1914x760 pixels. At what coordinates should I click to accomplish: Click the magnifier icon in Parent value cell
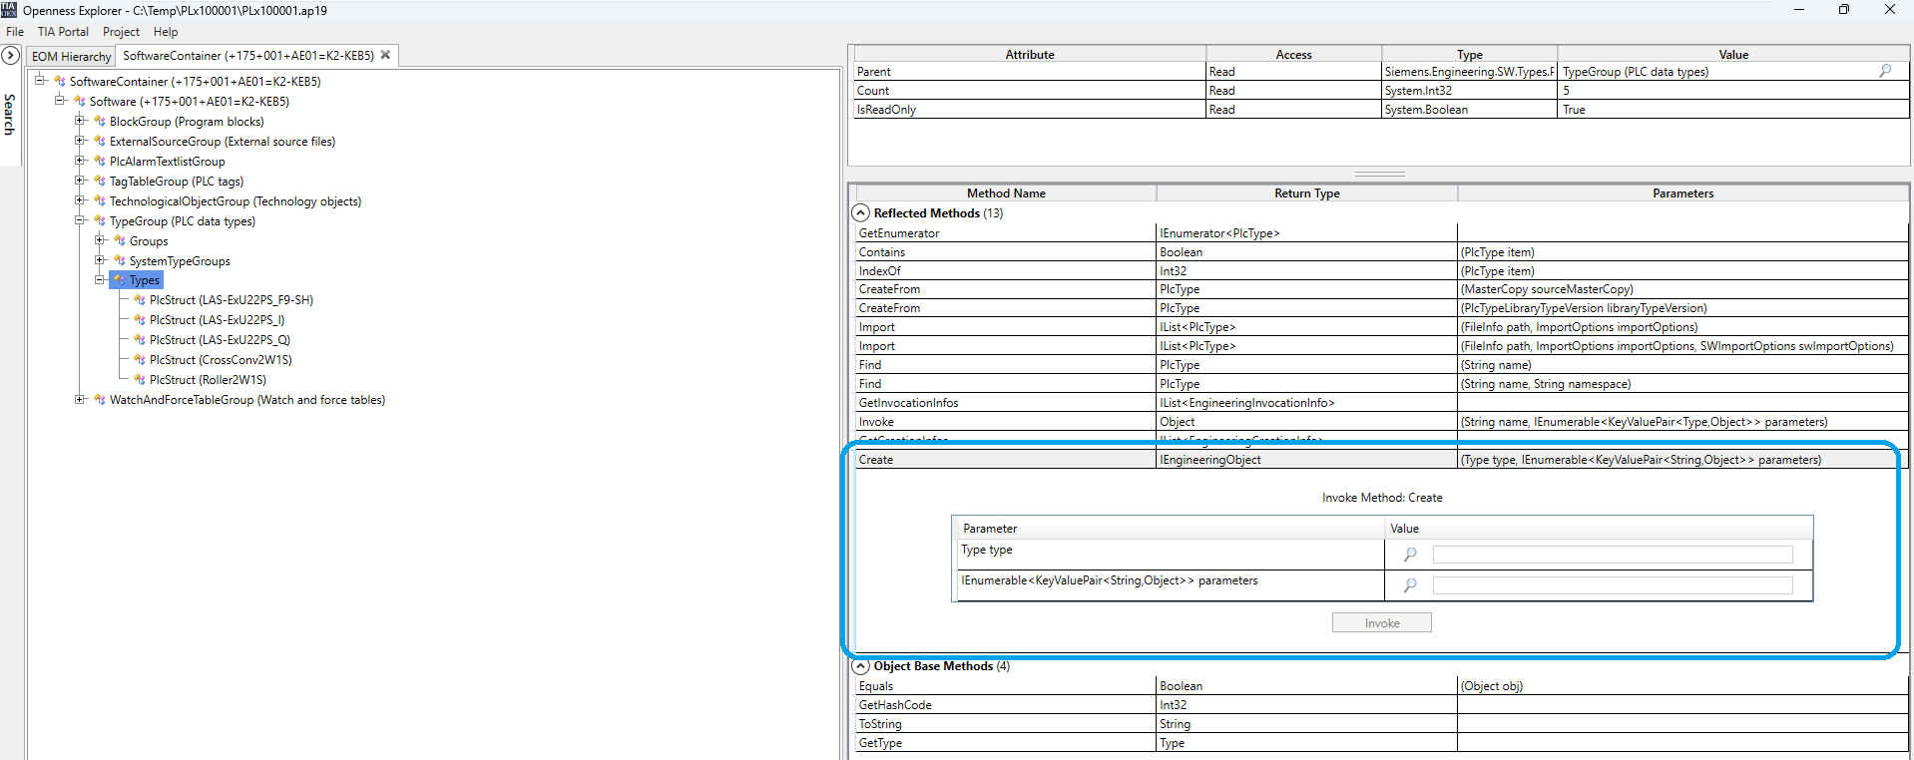tap(1885, 71)
